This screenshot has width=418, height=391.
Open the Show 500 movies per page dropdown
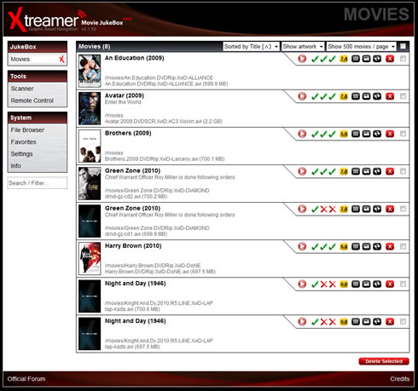[x=362, y=46]
